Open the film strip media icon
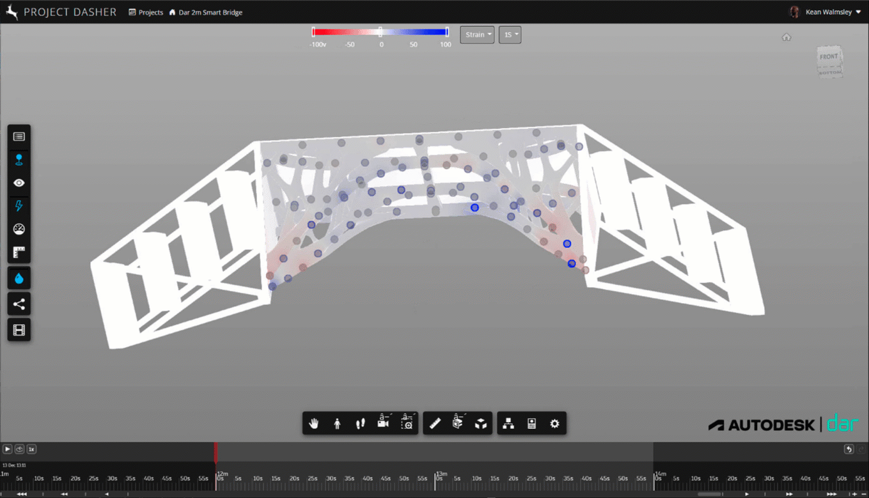The height and width of the screenshot is (498, 869). [19, 330]
